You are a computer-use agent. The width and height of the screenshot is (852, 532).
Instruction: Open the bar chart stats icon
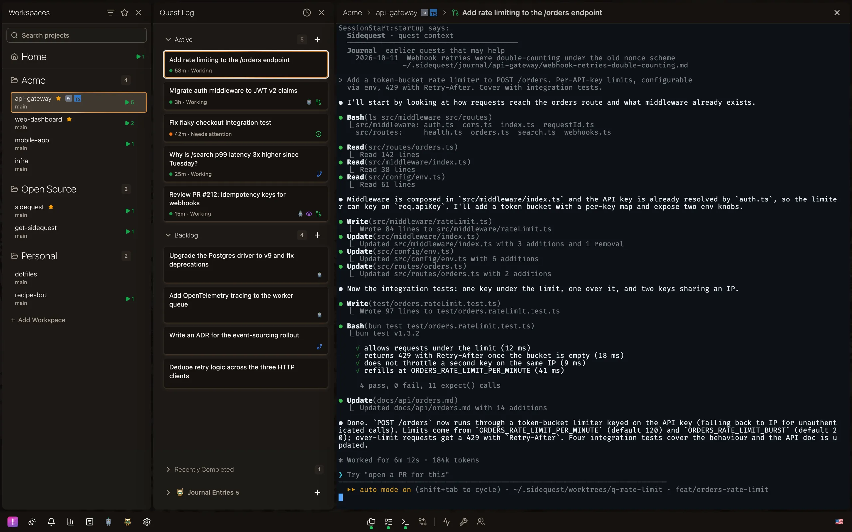(70, 522)
